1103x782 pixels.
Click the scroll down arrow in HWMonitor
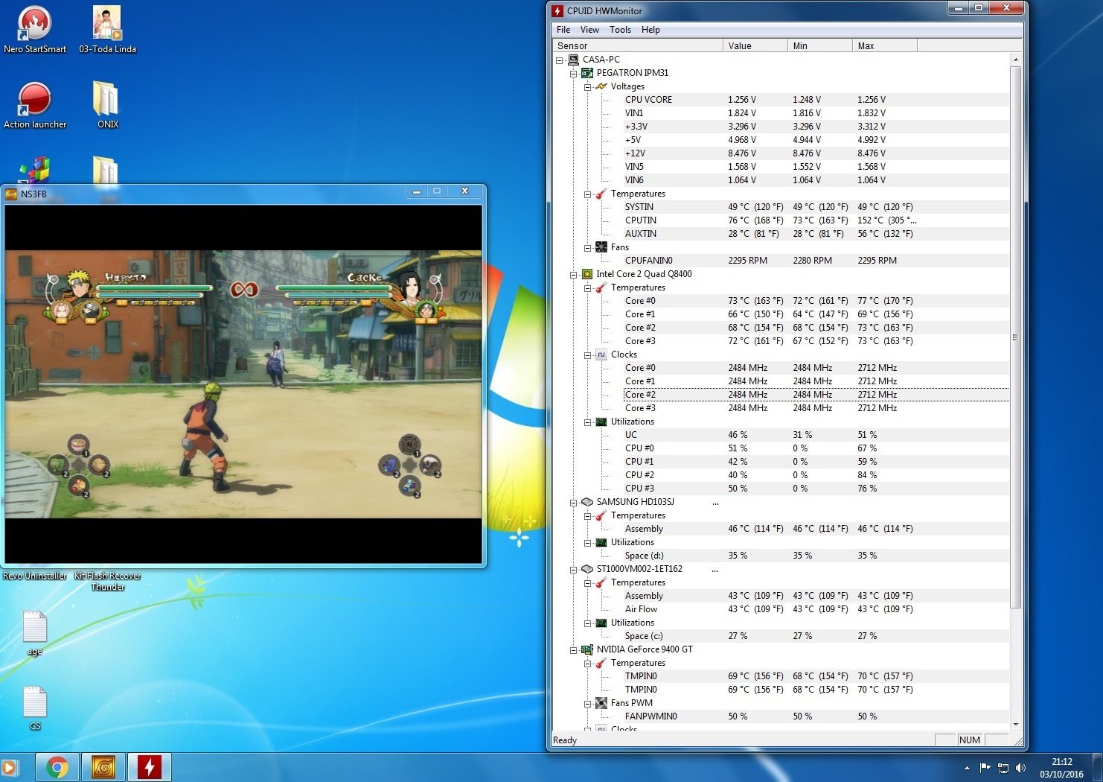(1015, 724)
